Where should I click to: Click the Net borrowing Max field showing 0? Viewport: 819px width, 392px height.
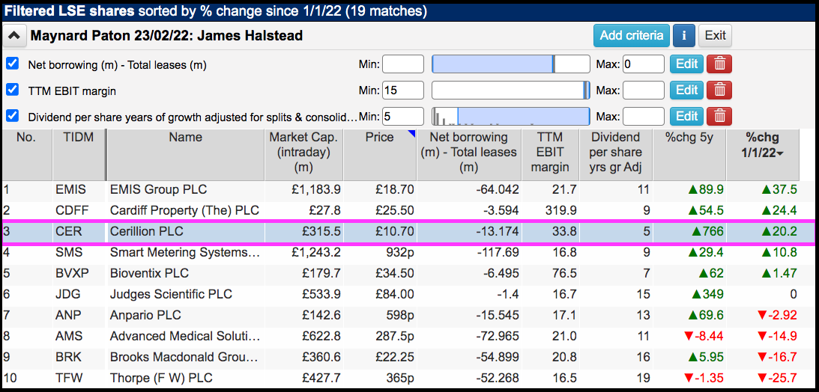tap(644, 64)
